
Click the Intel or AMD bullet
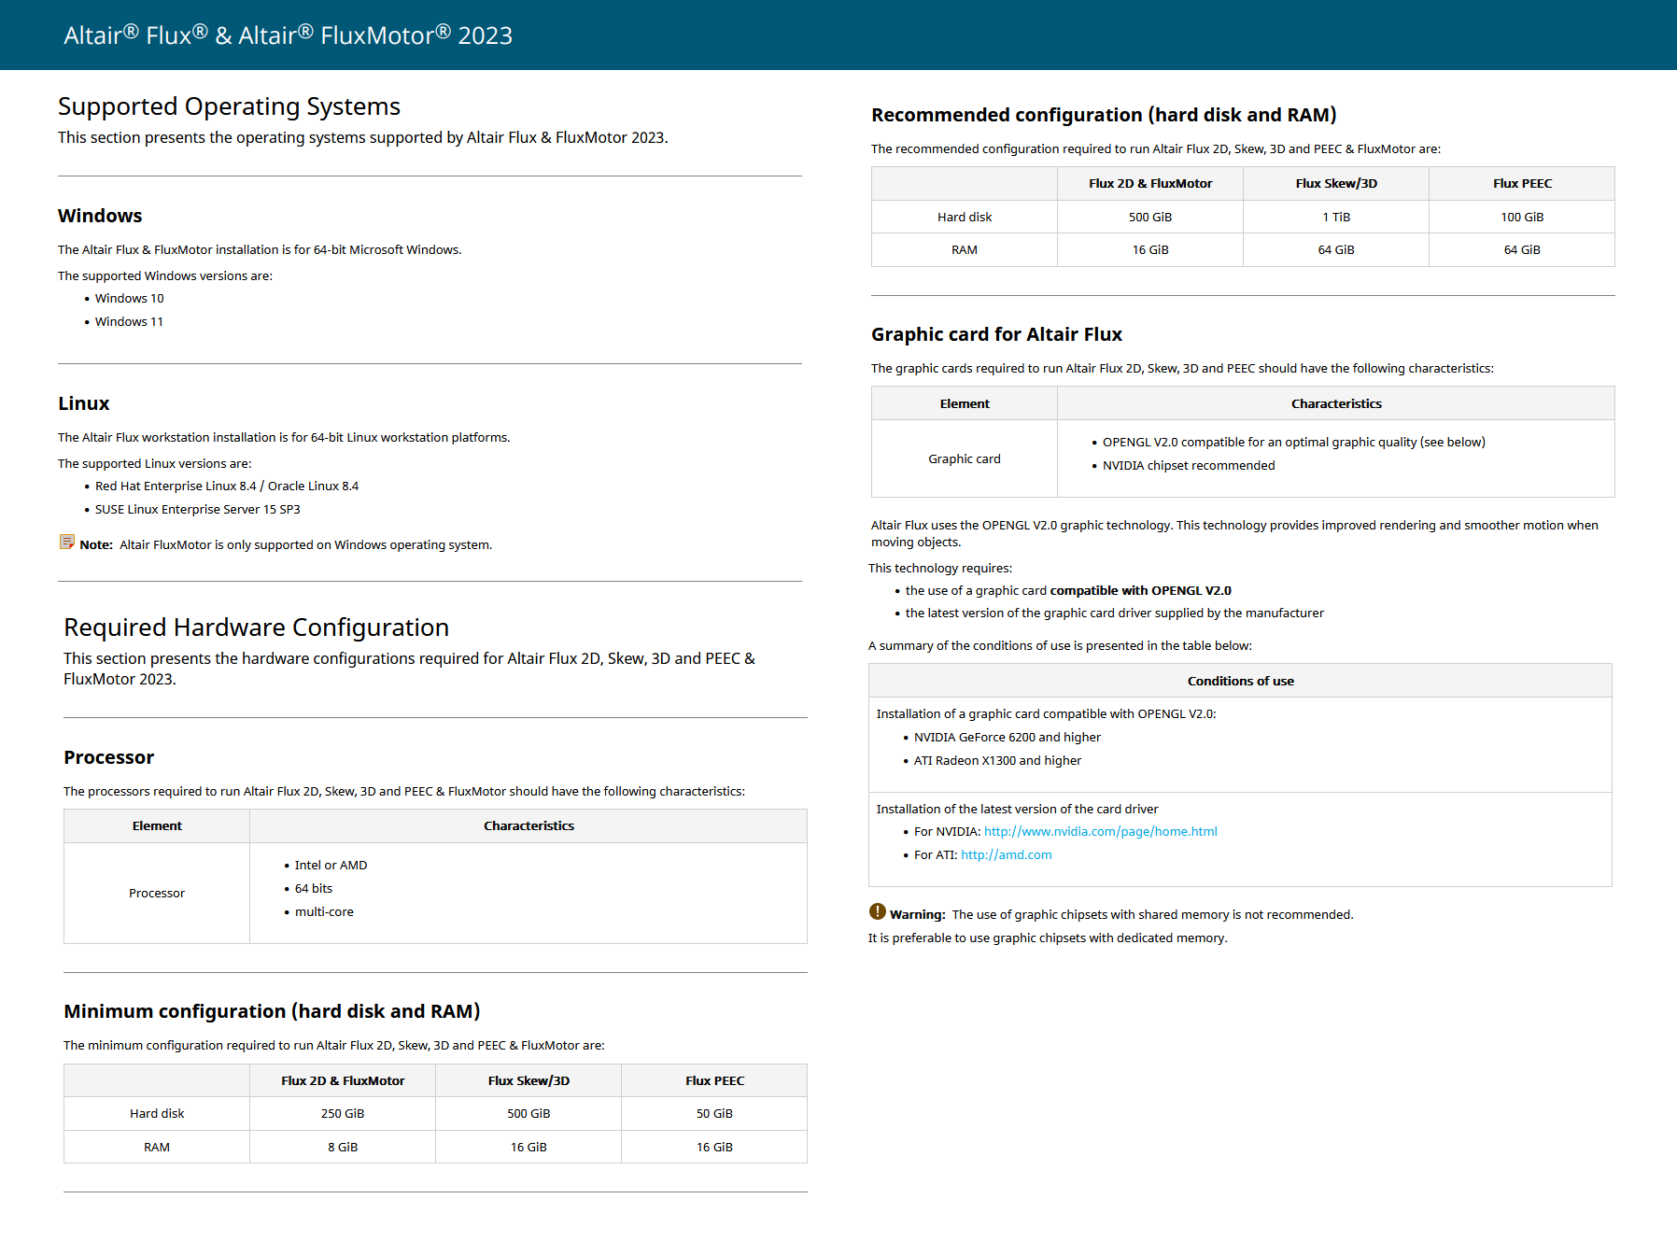[331, 866]
